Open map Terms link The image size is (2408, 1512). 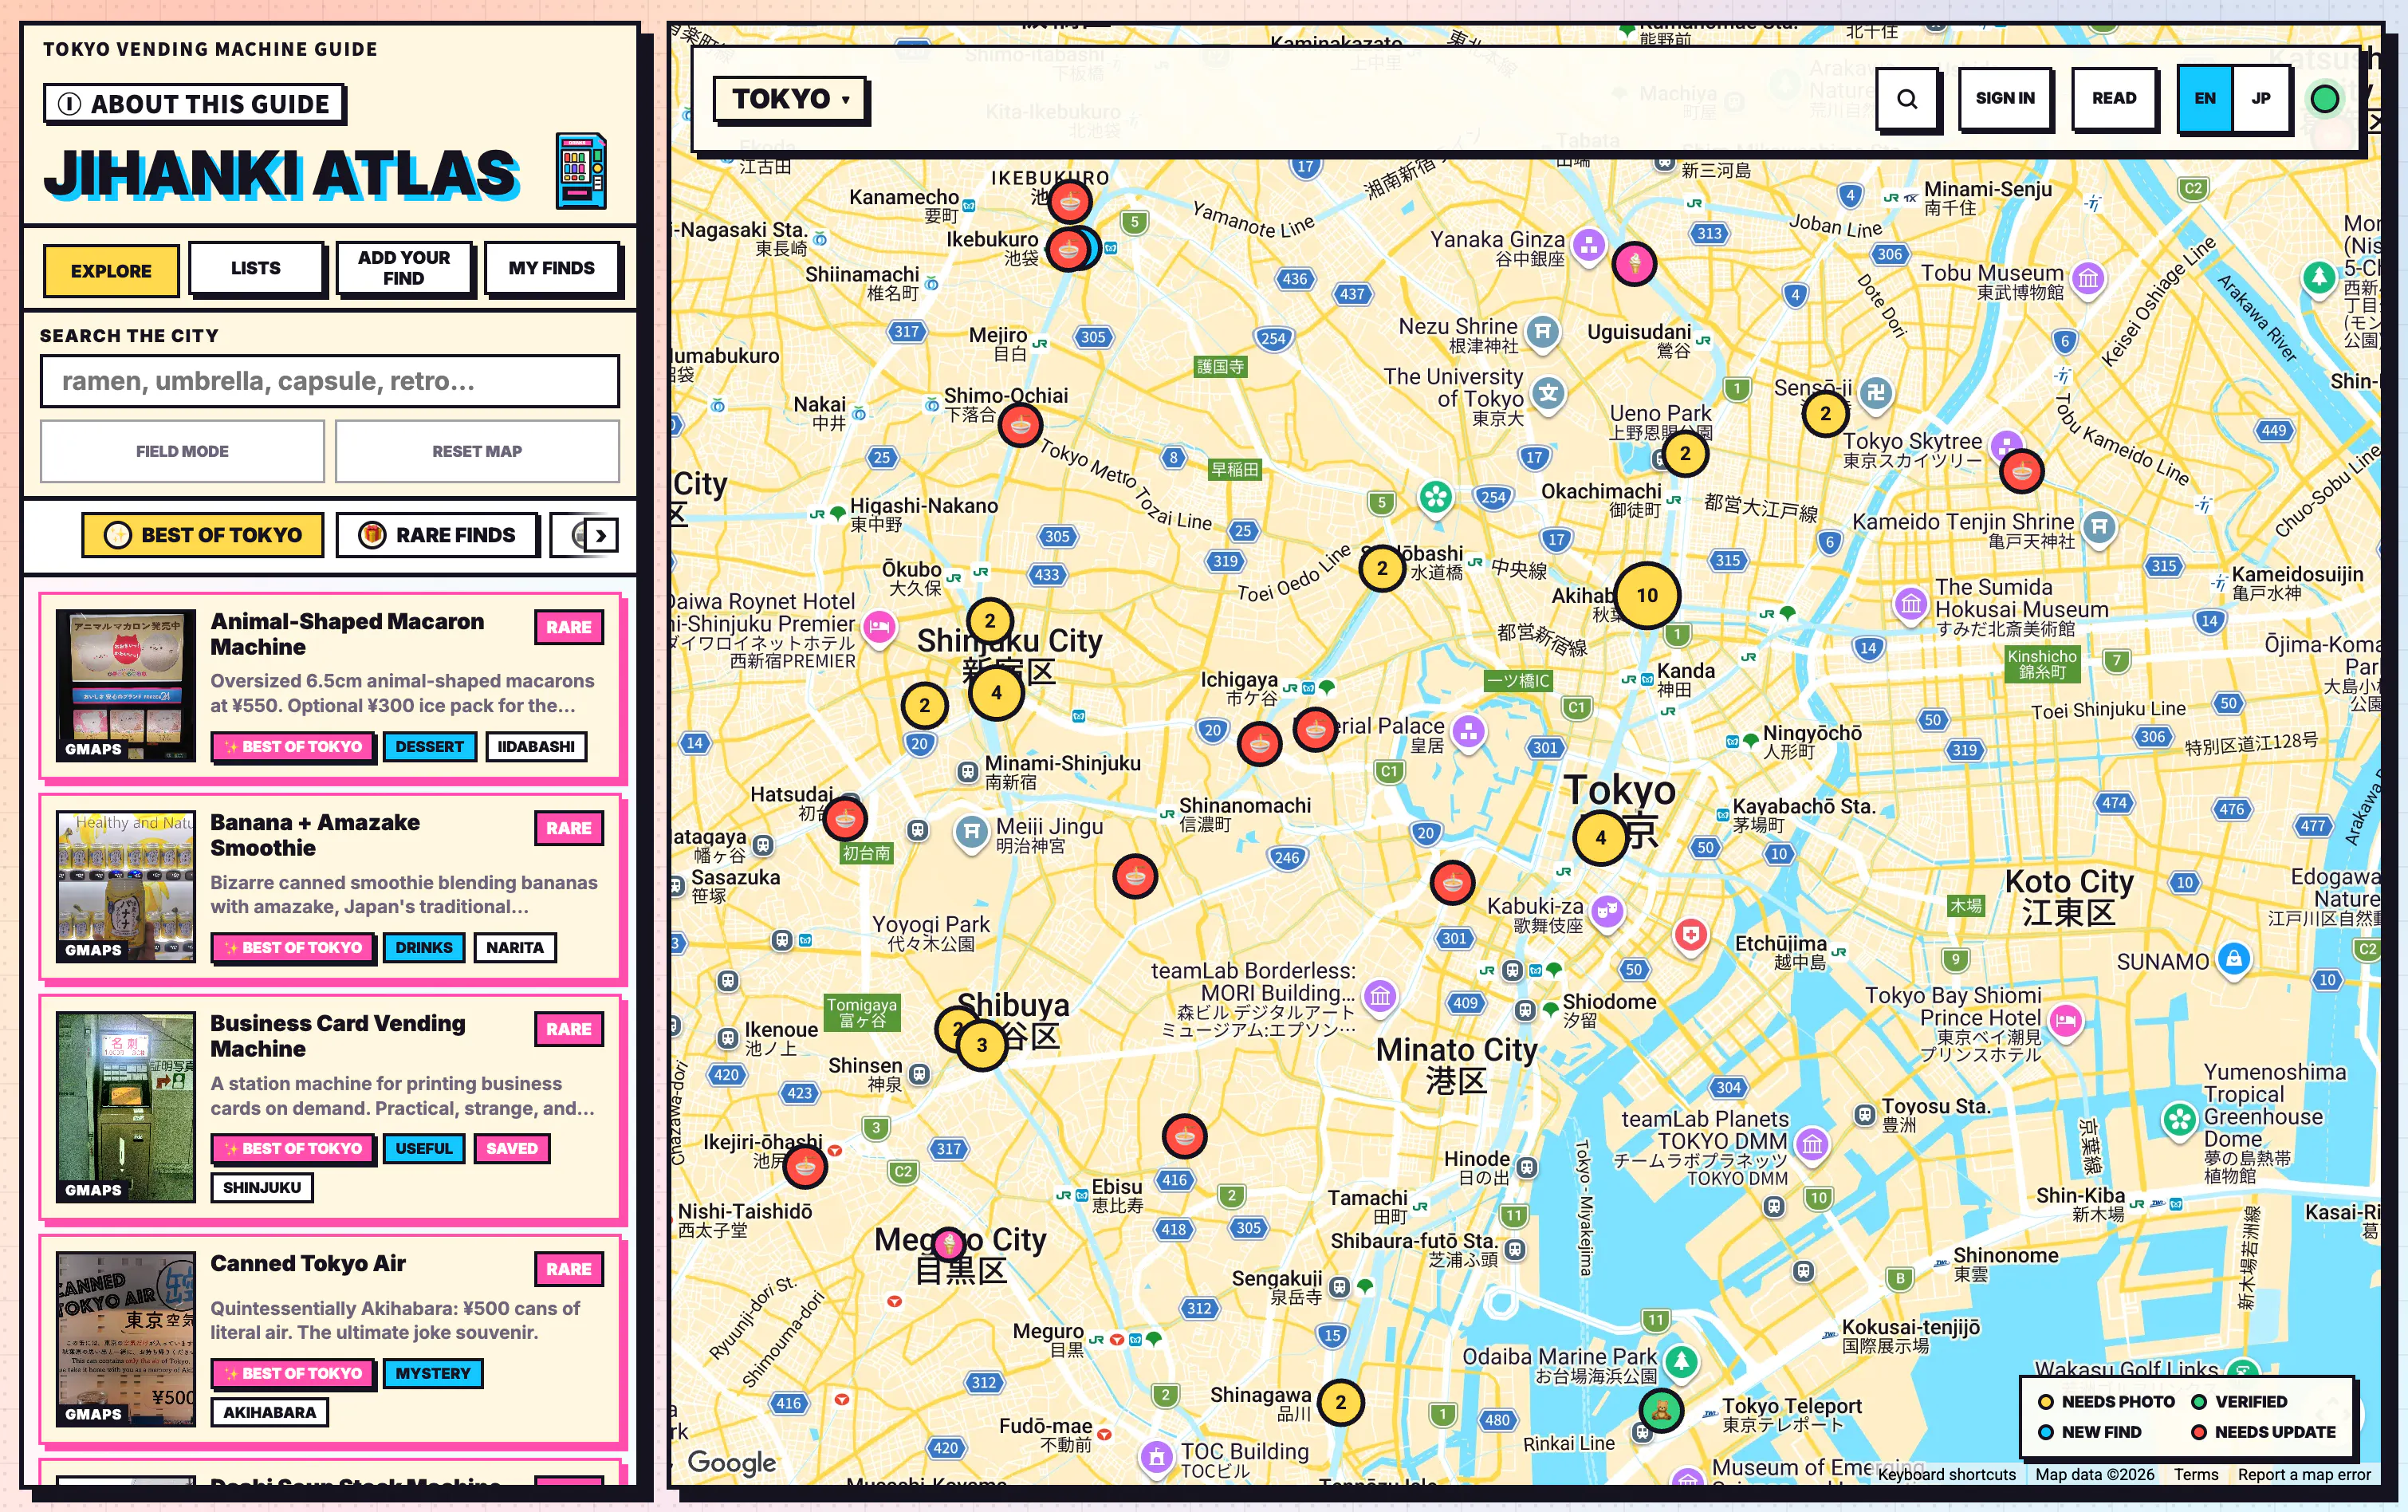coord(2195,1474)
